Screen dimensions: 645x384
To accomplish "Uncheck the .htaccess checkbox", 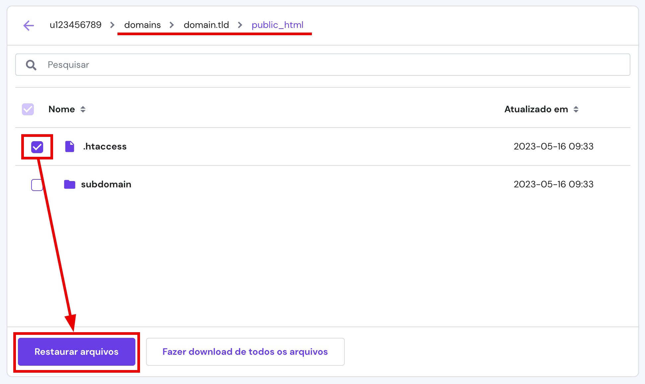I will click(37, 146).
